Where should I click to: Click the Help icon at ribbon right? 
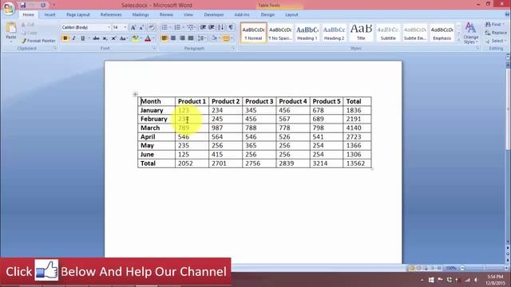[507, 14]
